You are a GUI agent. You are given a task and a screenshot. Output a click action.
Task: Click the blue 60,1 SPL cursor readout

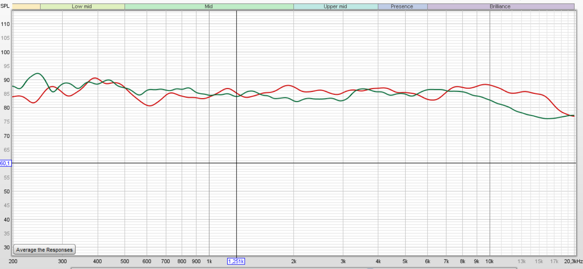pos(5,163)
